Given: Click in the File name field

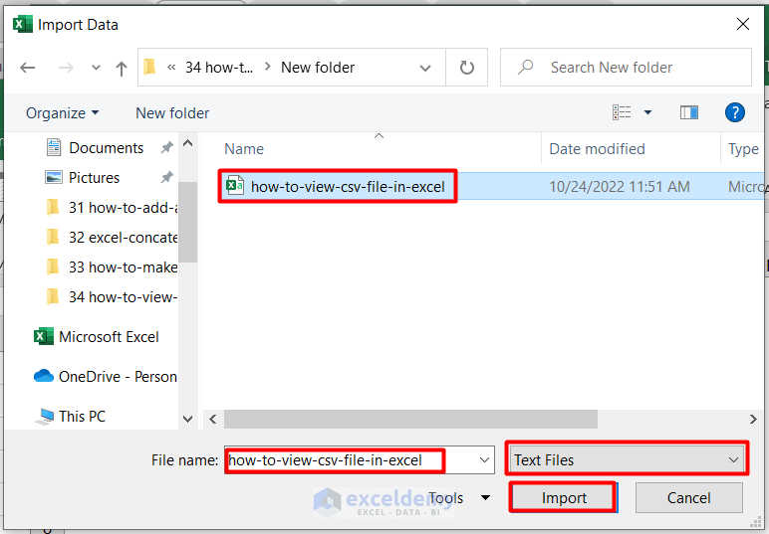Looking at the screenshot, I should click(x=350, y=460).
